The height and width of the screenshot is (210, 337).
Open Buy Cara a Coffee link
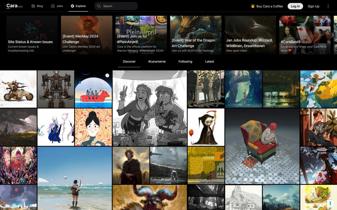point(267,6)
